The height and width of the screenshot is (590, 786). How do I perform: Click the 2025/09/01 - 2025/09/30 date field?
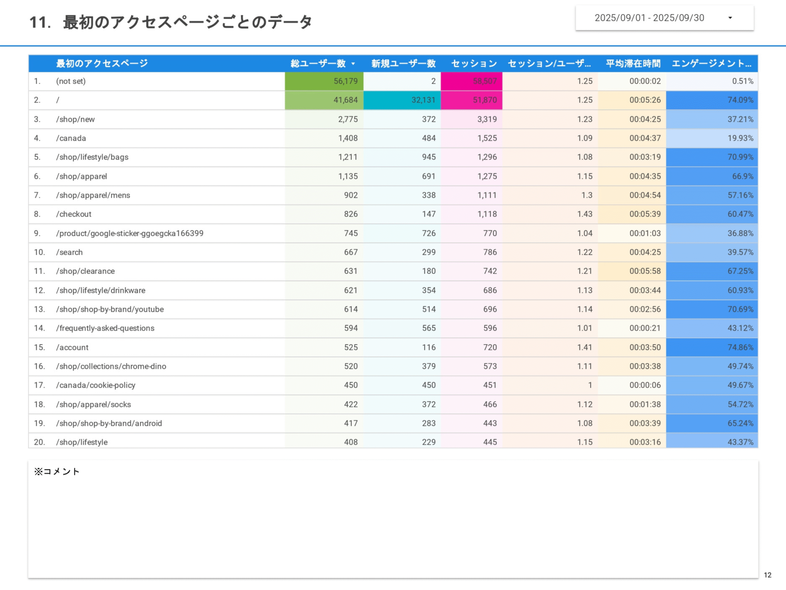click(649, 18)
